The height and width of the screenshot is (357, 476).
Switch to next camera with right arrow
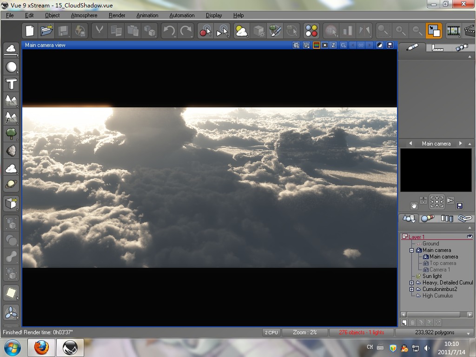(460, 144)
